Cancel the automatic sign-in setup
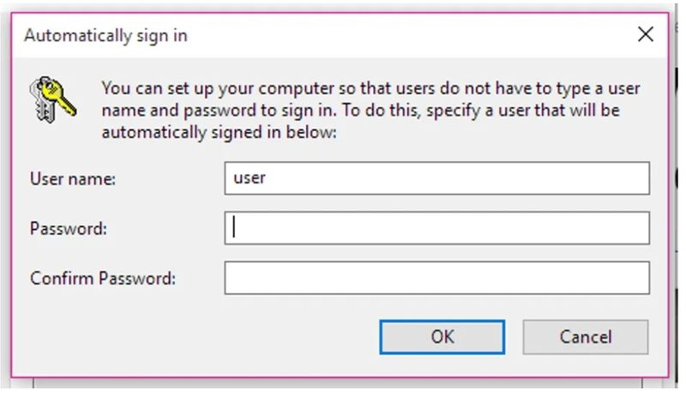 click(585, 337)
